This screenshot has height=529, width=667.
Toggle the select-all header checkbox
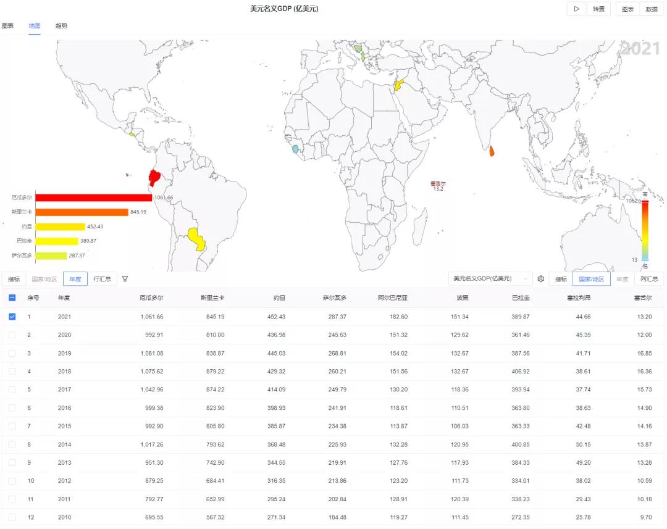click(12, 298)
